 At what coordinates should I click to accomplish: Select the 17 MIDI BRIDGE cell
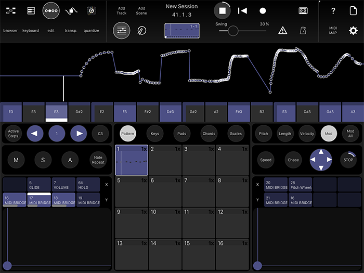39,200
